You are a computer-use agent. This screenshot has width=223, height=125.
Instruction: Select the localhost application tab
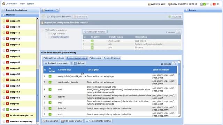49,10
